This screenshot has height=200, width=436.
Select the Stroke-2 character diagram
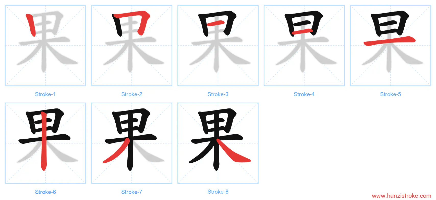click(132, 46)
